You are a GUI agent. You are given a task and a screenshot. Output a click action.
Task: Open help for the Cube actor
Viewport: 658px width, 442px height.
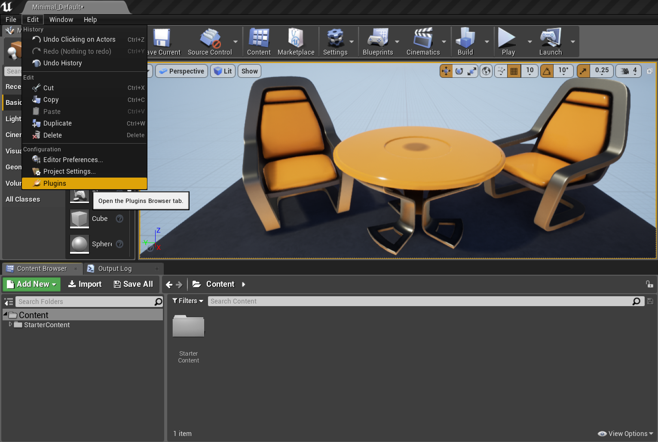[x=120, y=218]
